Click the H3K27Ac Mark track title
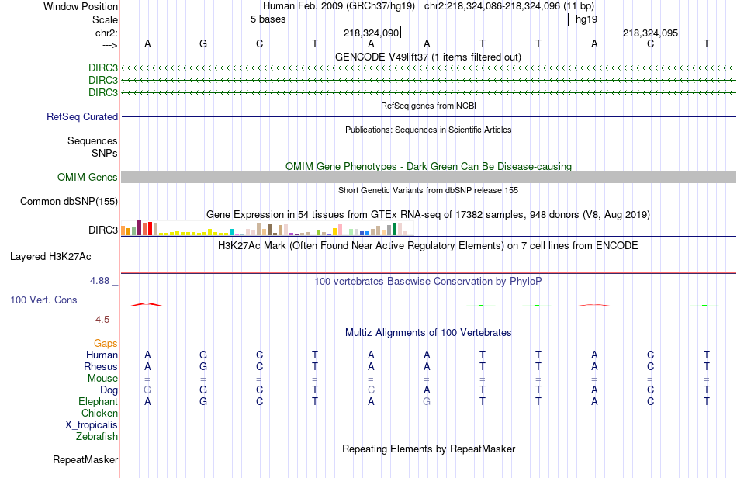The image size is (737, 478). 428,246
